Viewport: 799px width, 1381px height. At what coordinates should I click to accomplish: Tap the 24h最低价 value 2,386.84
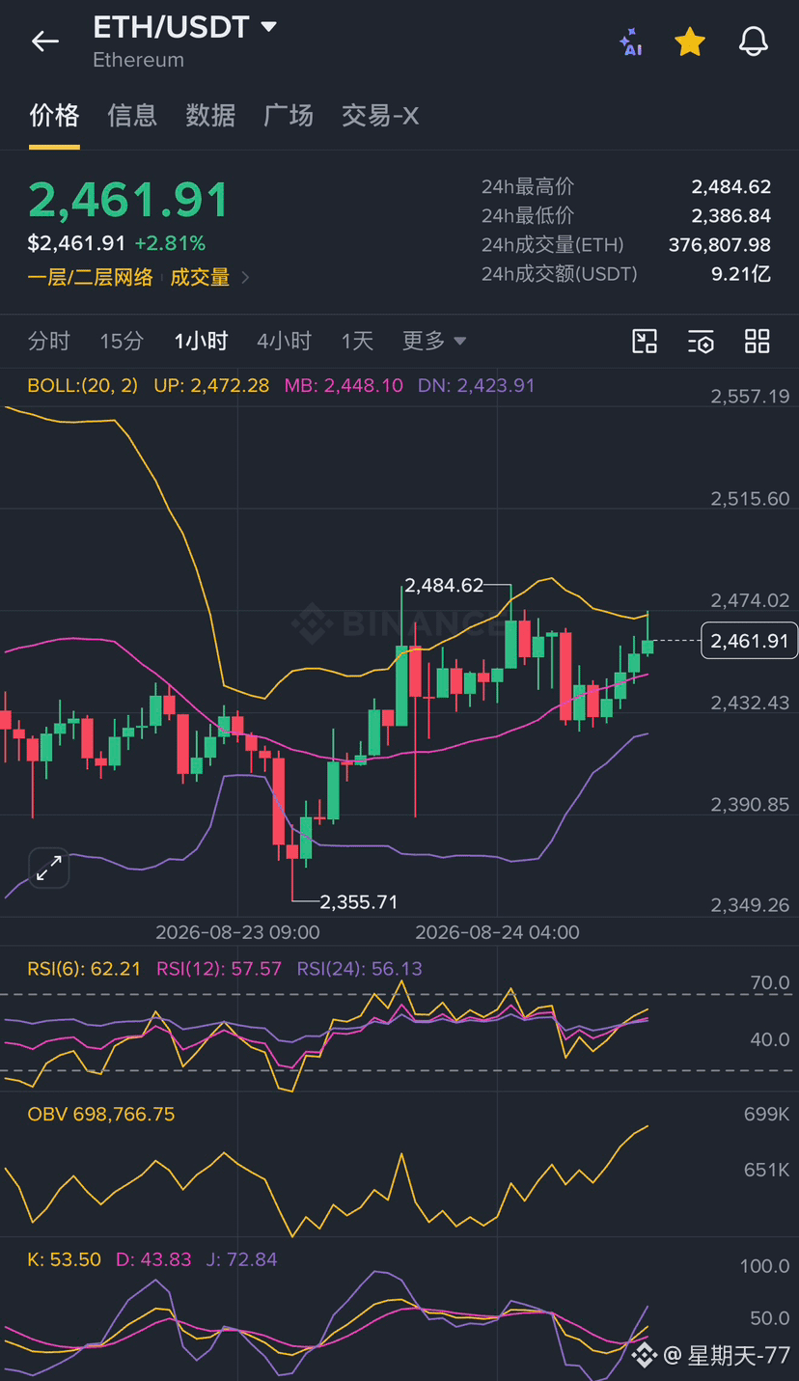pos(730,216)
